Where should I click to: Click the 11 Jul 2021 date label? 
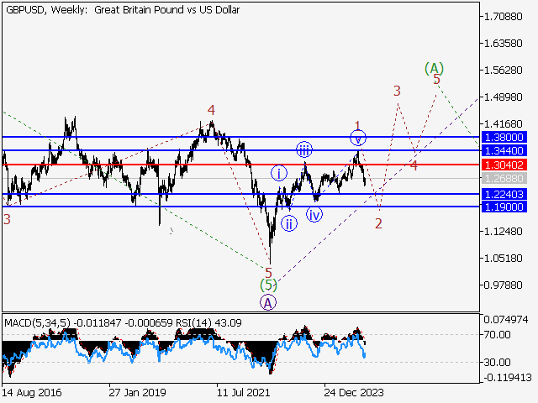click(x=245, y=392)
